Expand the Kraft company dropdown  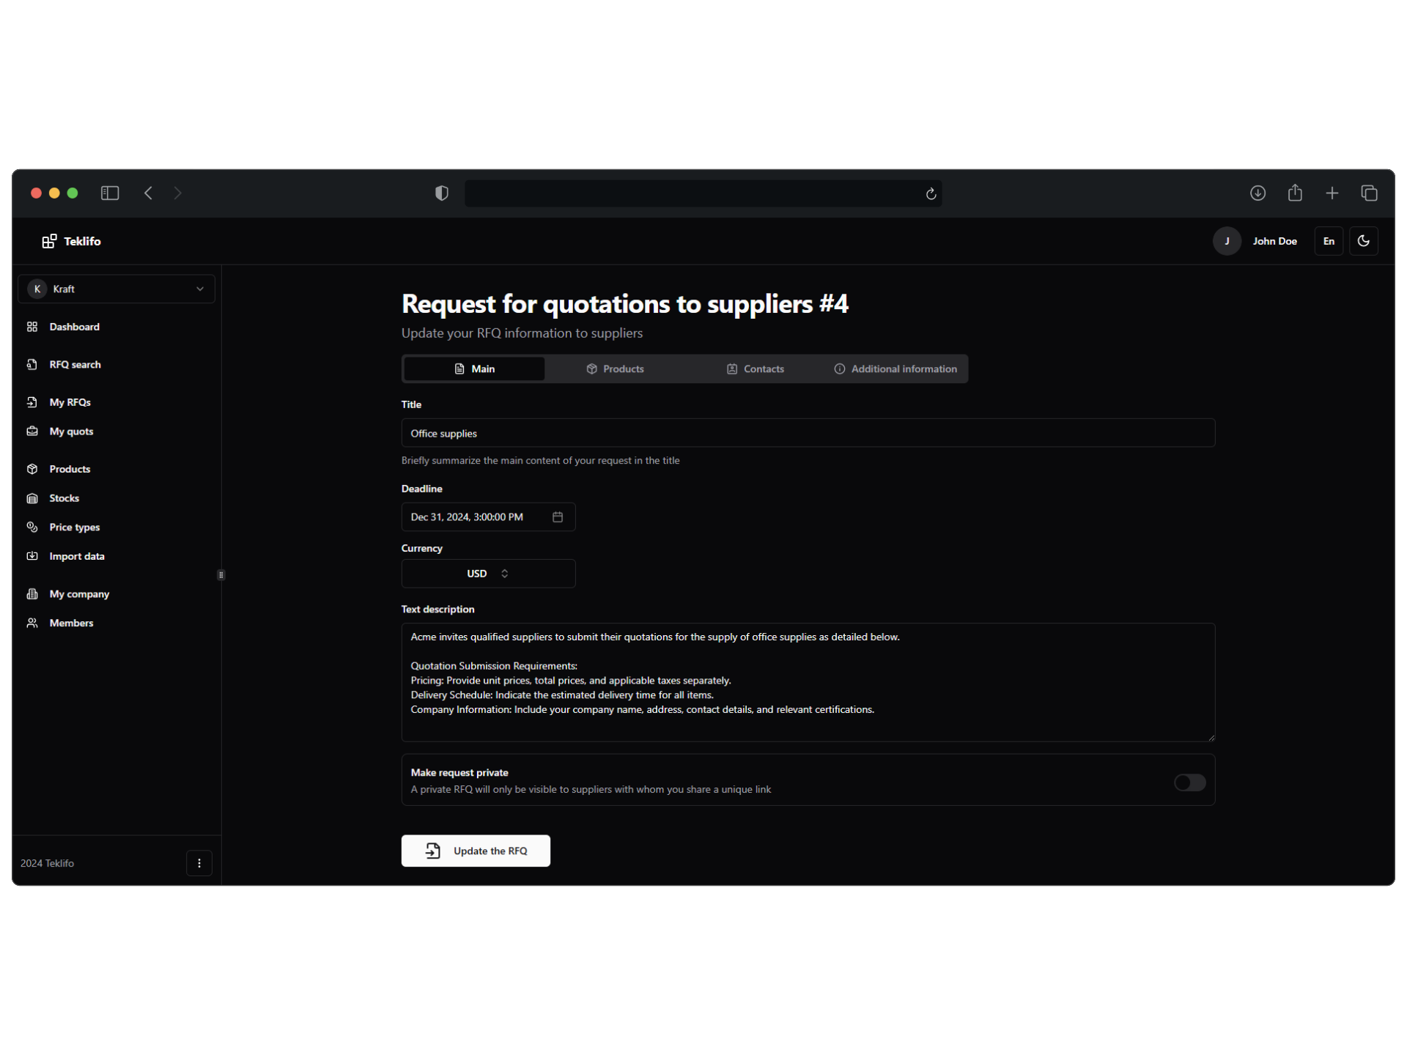(117, 289)
